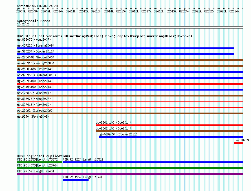This screenshot has height=191, width=251.
Task: Click the short nsv518289 red bar
Action: tap(238, 143)
